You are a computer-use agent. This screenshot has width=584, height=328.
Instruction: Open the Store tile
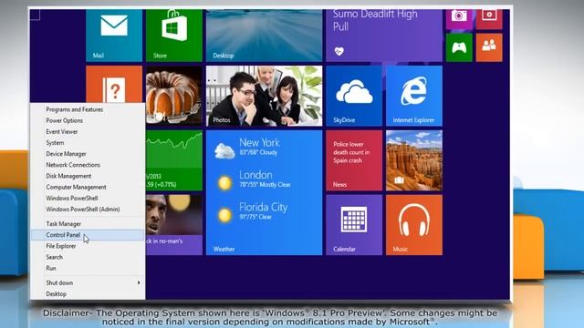pos(174,36)
